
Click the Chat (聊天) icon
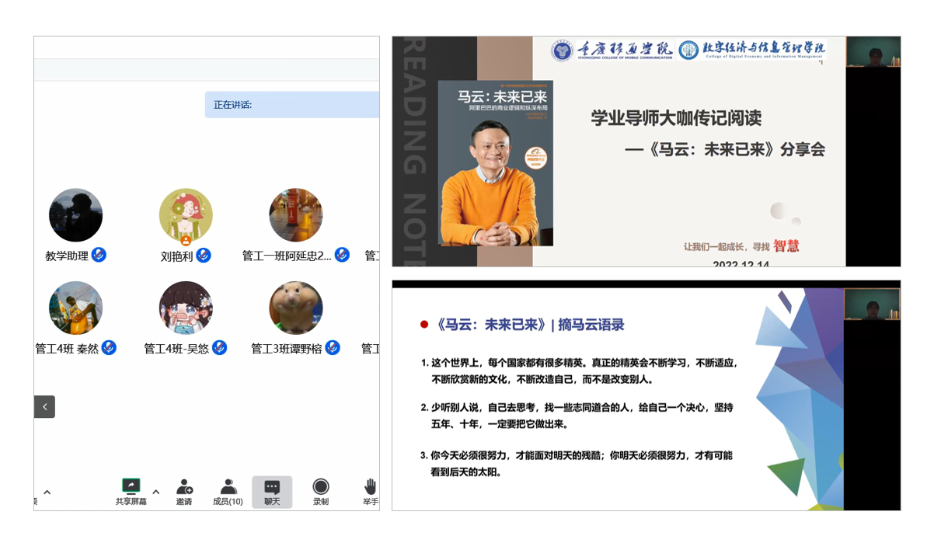point(272,487)
